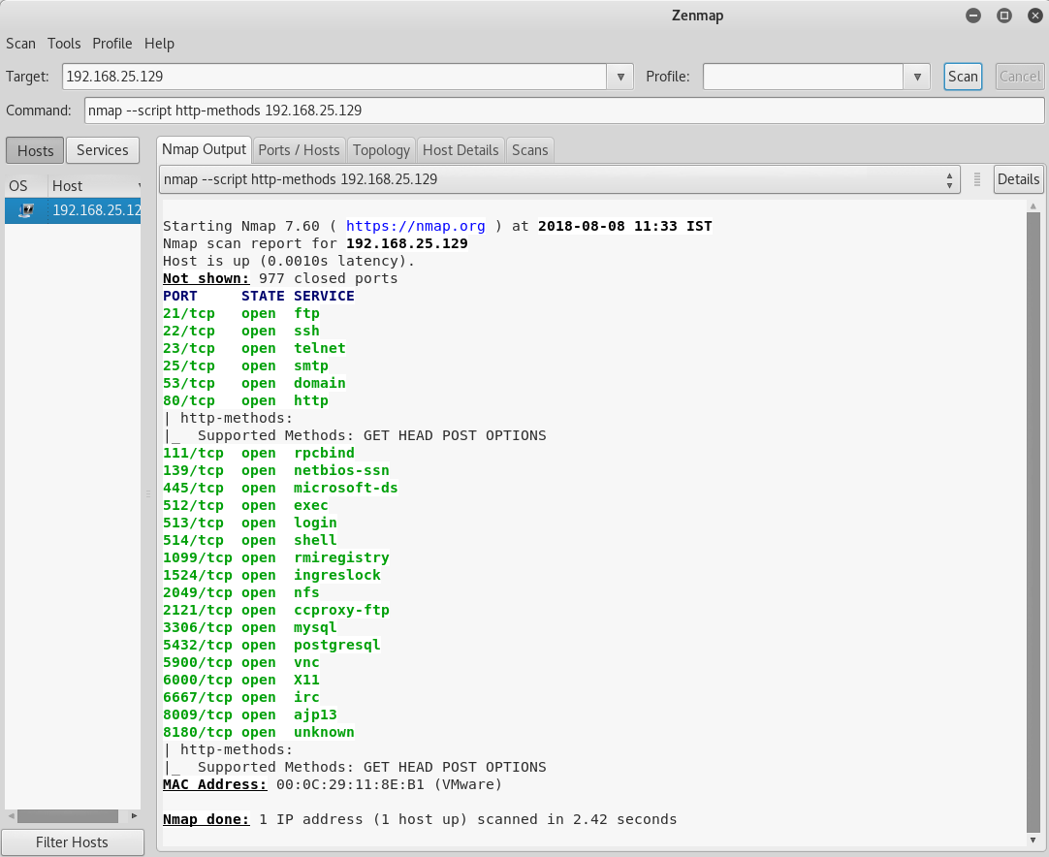Viewport: 1049px width, 857px height.
Task: Click the host OS icon for 192.168.25.129
Action: (26, 210)
